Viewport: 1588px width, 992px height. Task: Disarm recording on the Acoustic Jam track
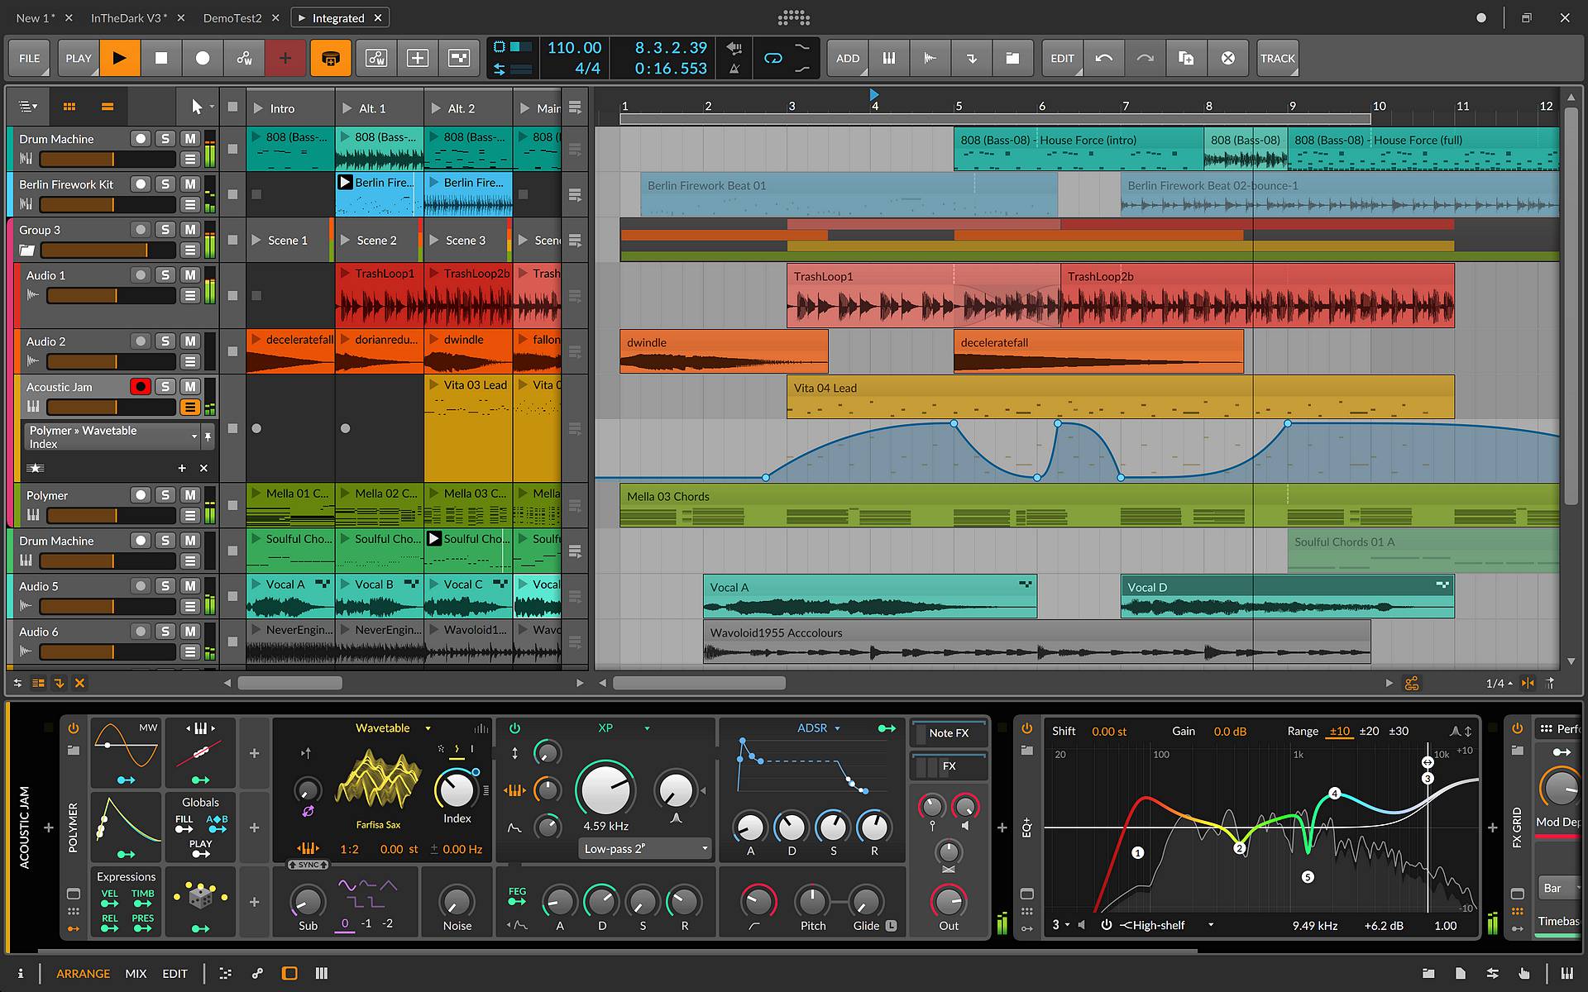141,386
